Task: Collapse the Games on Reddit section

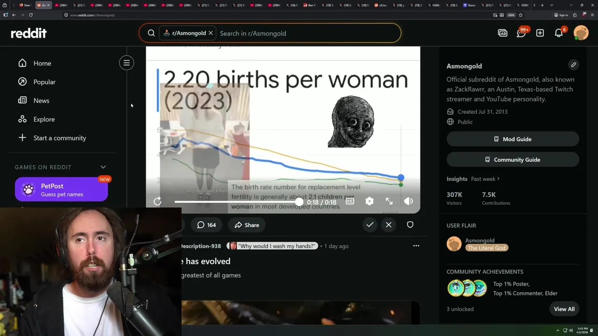Action: tap(103, 167)
